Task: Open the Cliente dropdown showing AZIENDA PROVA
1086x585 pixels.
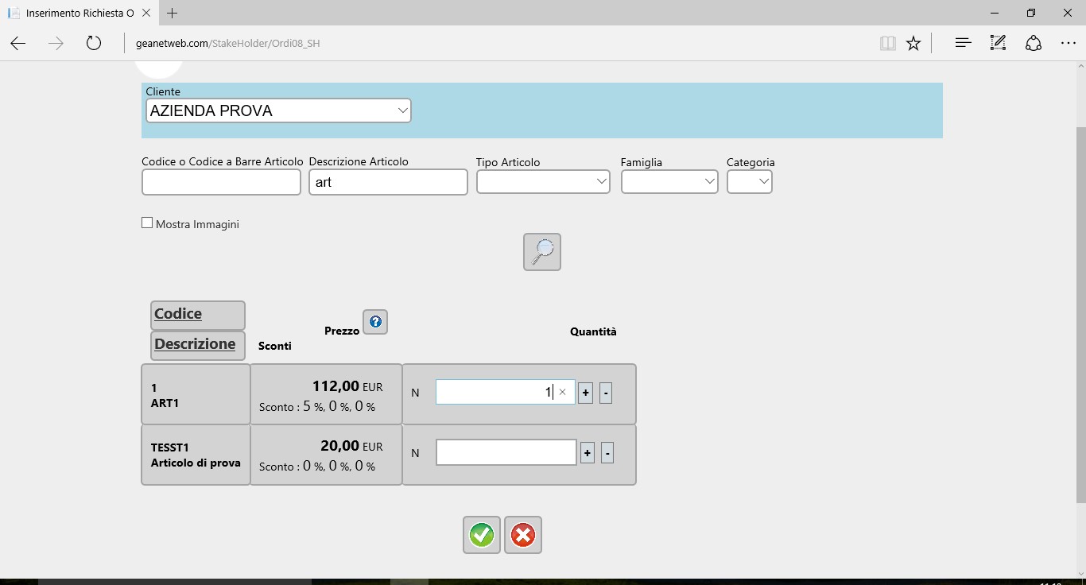Action: click(278, 110)
